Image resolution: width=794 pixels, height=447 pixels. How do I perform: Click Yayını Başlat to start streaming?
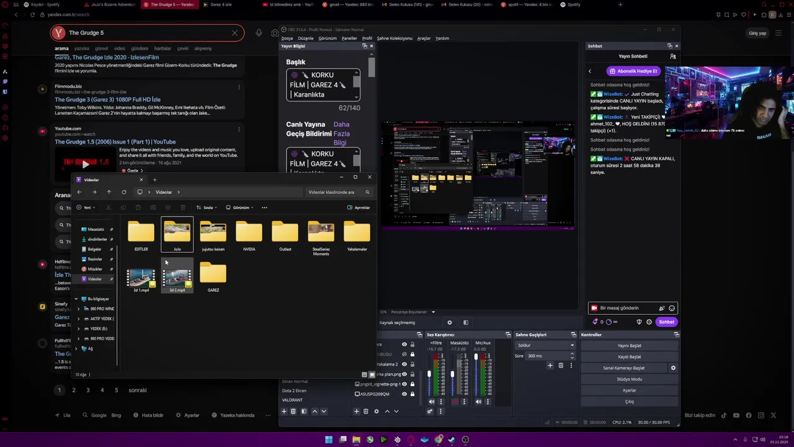coord(629,345)
